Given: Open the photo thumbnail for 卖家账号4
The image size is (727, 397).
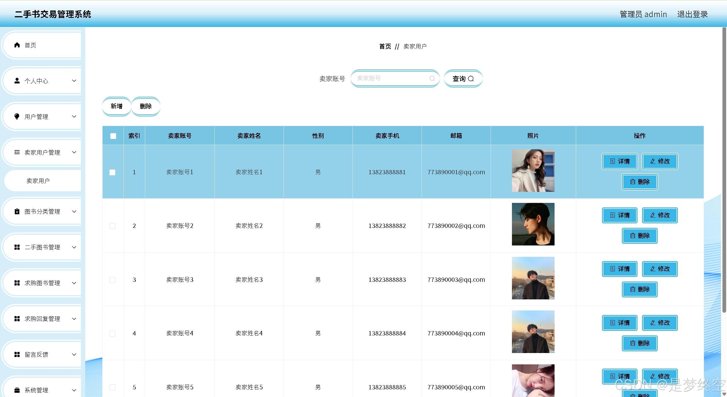Looking at the screenshot, I should (x=533, y=332).
